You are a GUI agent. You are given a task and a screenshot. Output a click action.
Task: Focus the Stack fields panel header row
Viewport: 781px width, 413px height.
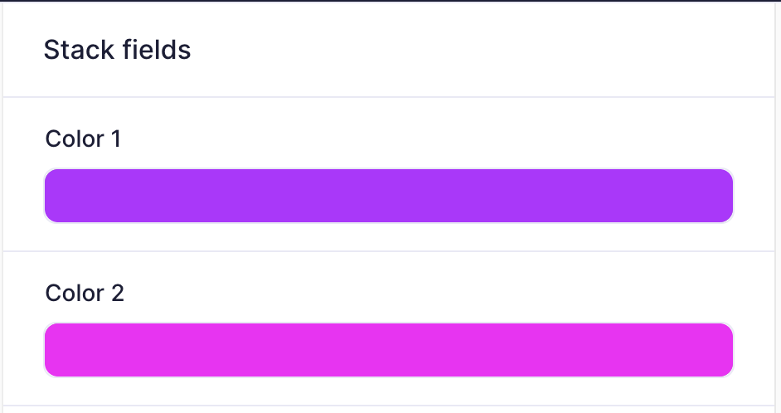[389, 50]
